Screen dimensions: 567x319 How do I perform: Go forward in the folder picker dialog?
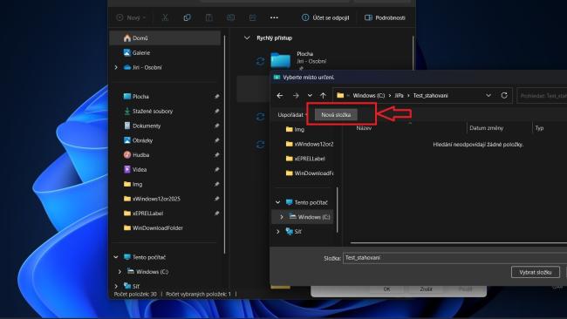[x=296, y=95]
